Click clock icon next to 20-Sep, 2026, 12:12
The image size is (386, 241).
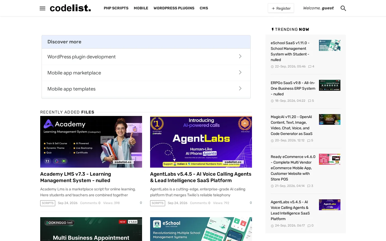272,141
